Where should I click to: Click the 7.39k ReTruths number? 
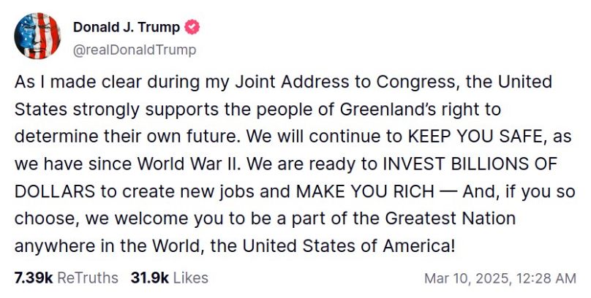coord(34,278)
